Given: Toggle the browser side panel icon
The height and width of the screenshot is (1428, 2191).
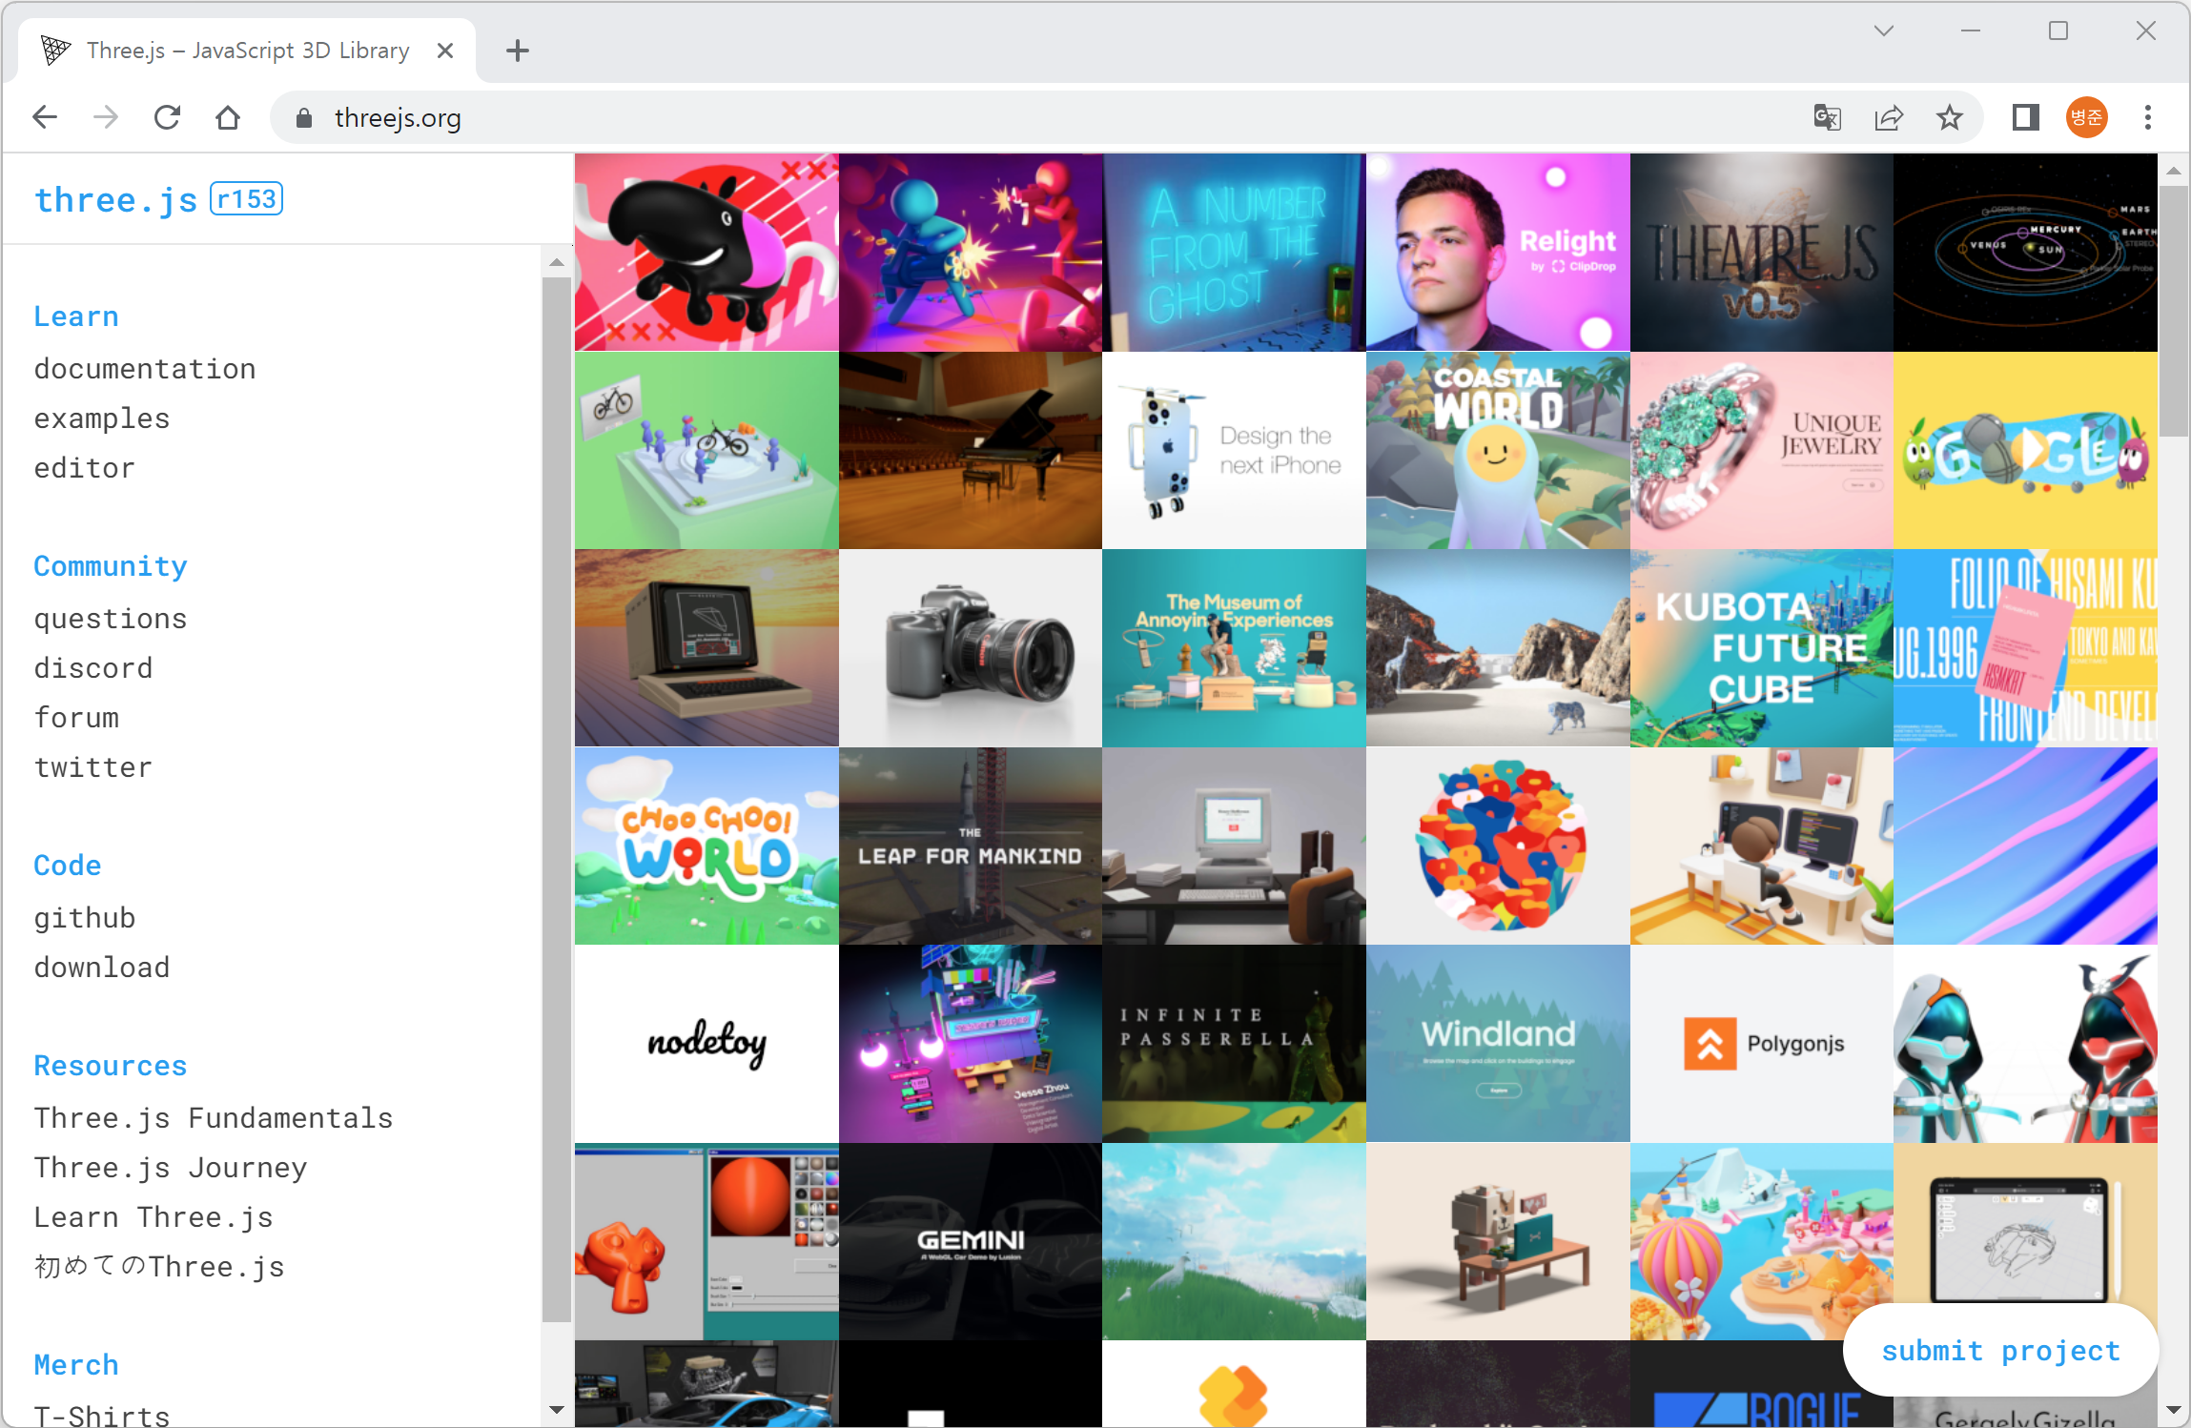Looking at the screenshot, I should (x=2025, y=117).
